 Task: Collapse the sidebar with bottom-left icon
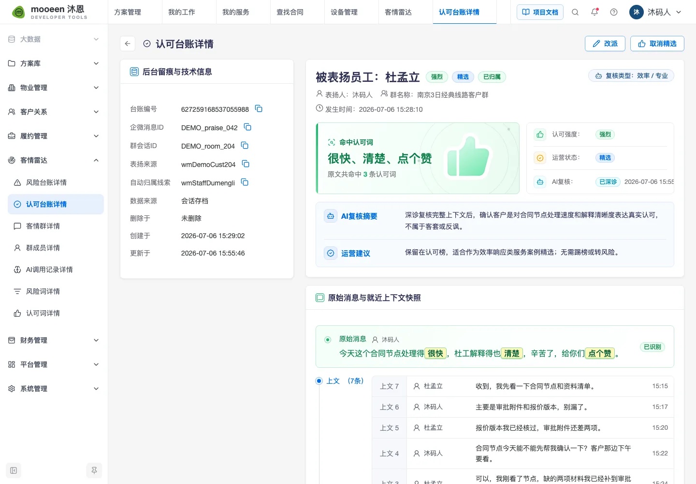tap(14, 470)
